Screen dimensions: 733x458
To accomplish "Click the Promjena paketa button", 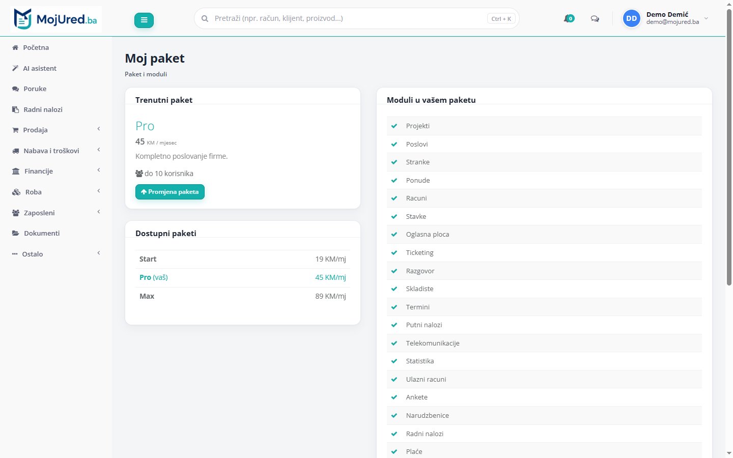I will click(170, 192).
